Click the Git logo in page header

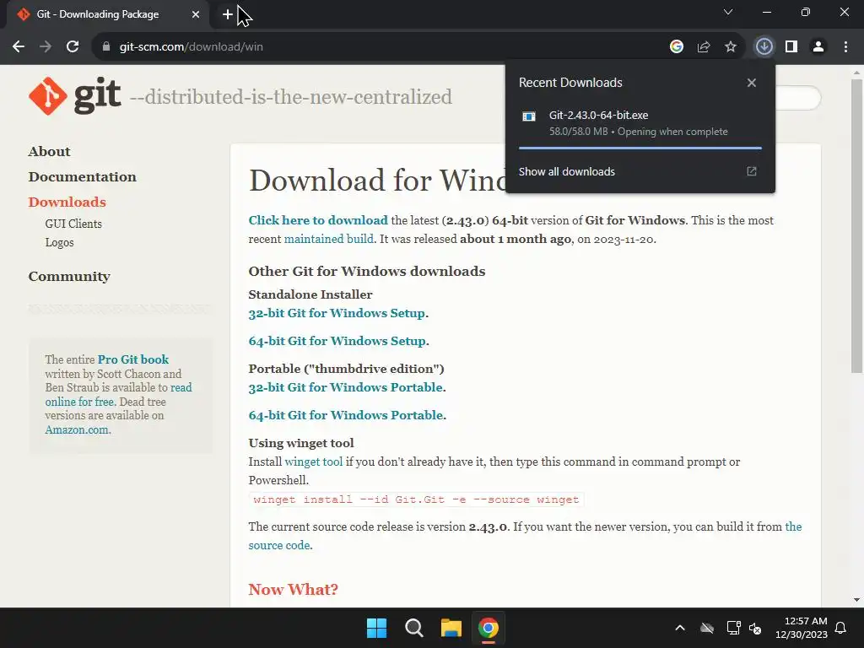75,96
